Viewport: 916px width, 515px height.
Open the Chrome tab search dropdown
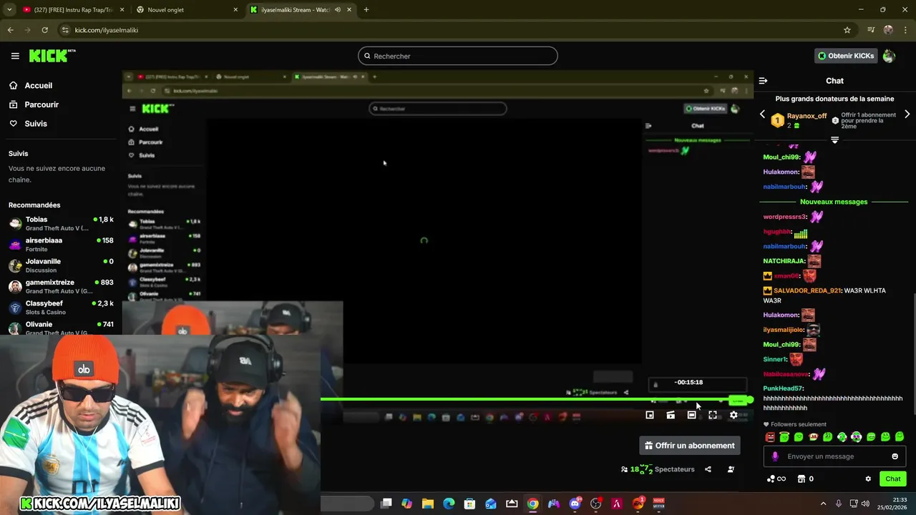coord(9,10)
